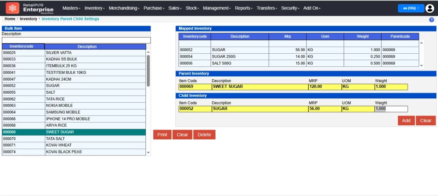438x196 pixels.
Task: Click the Delete button
Action: pyautogui.click(x=204, y=135)
